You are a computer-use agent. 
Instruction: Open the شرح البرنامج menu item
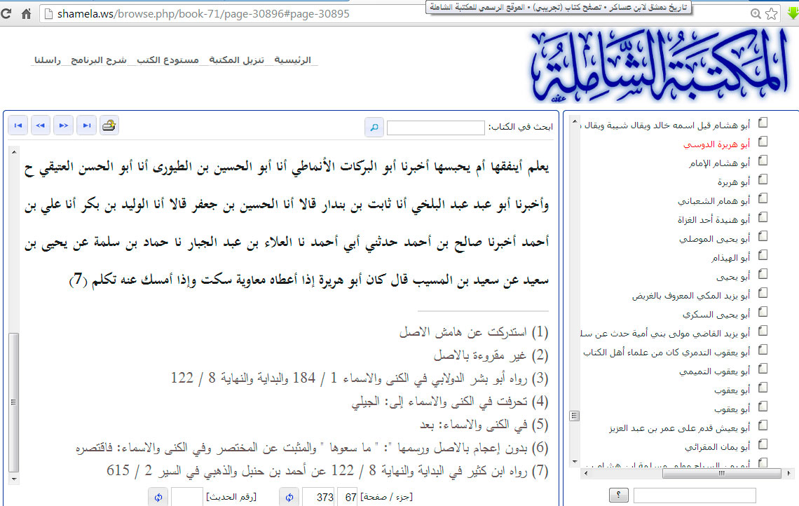click(99, 60)
